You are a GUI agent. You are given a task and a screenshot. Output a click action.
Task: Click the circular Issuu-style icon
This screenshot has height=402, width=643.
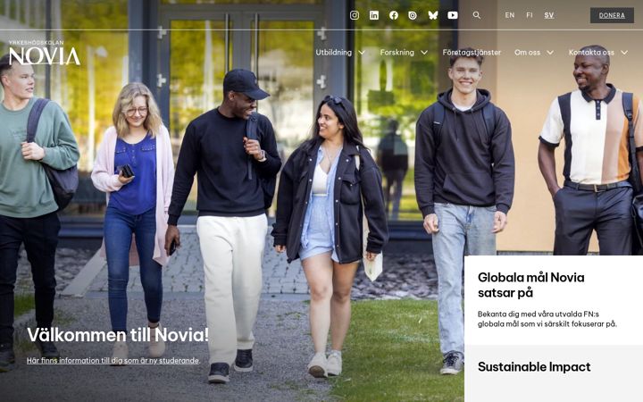coord(413,15)
